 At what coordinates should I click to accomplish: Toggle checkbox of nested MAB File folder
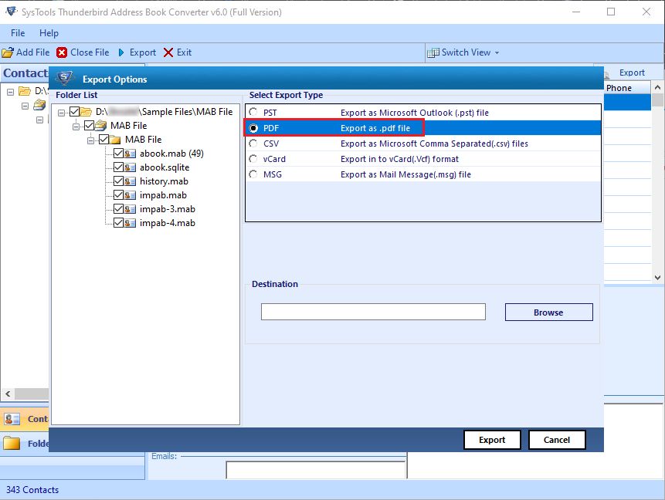(x=104, y=139)
